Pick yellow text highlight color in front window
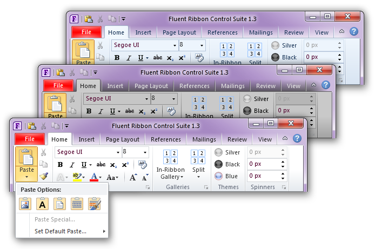The image size is (375, 249). [x=77, y=177]
